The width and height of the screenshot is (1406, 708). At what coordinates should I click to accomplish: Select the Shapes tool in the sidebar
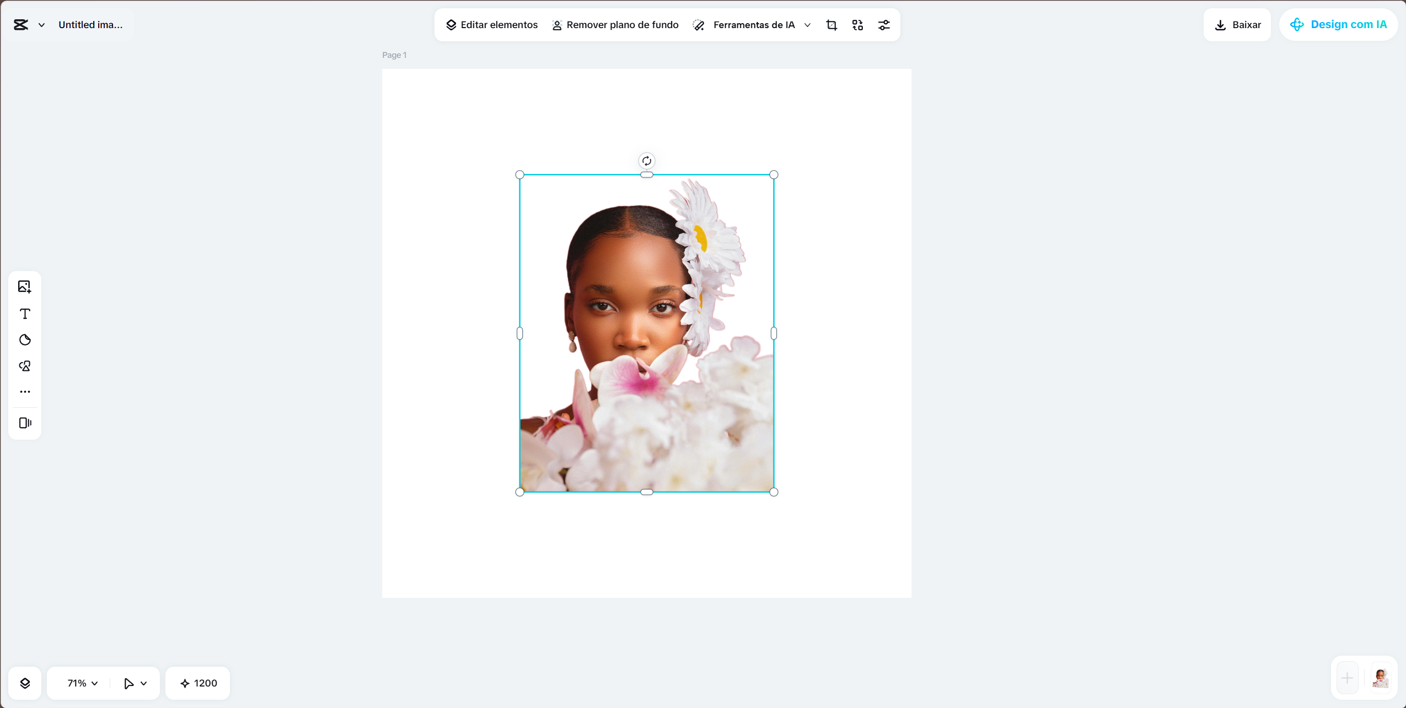[x=25, y=365]
